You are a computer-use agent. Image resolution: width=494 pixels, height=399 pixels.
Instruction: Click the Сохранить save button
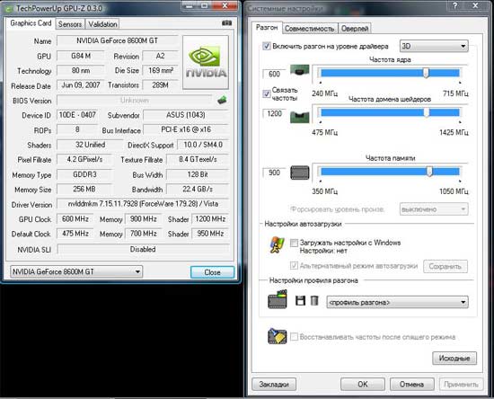tap(445, 267)
